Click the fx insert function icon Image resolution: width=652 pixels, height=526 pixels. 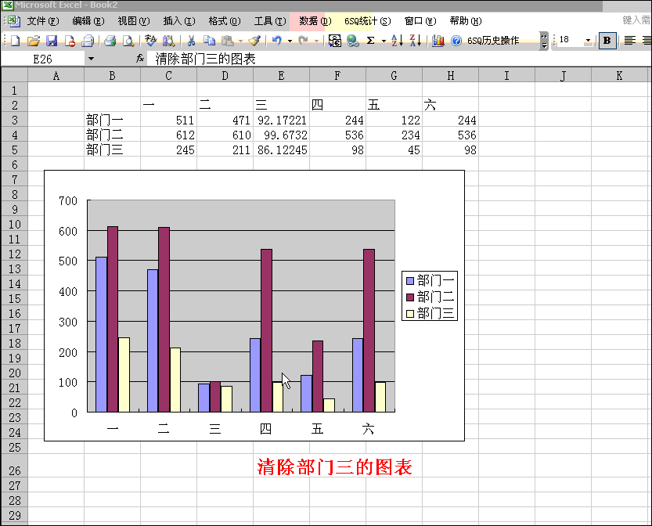point(140,59)
